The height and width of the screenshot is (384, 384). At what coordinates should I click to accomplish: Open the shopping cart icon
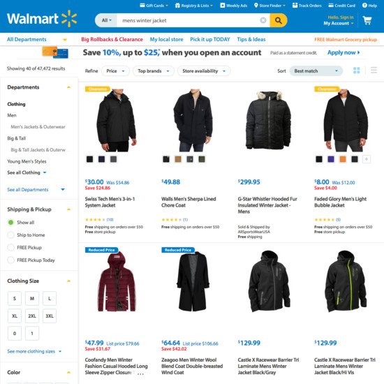[x=367, y=20]
